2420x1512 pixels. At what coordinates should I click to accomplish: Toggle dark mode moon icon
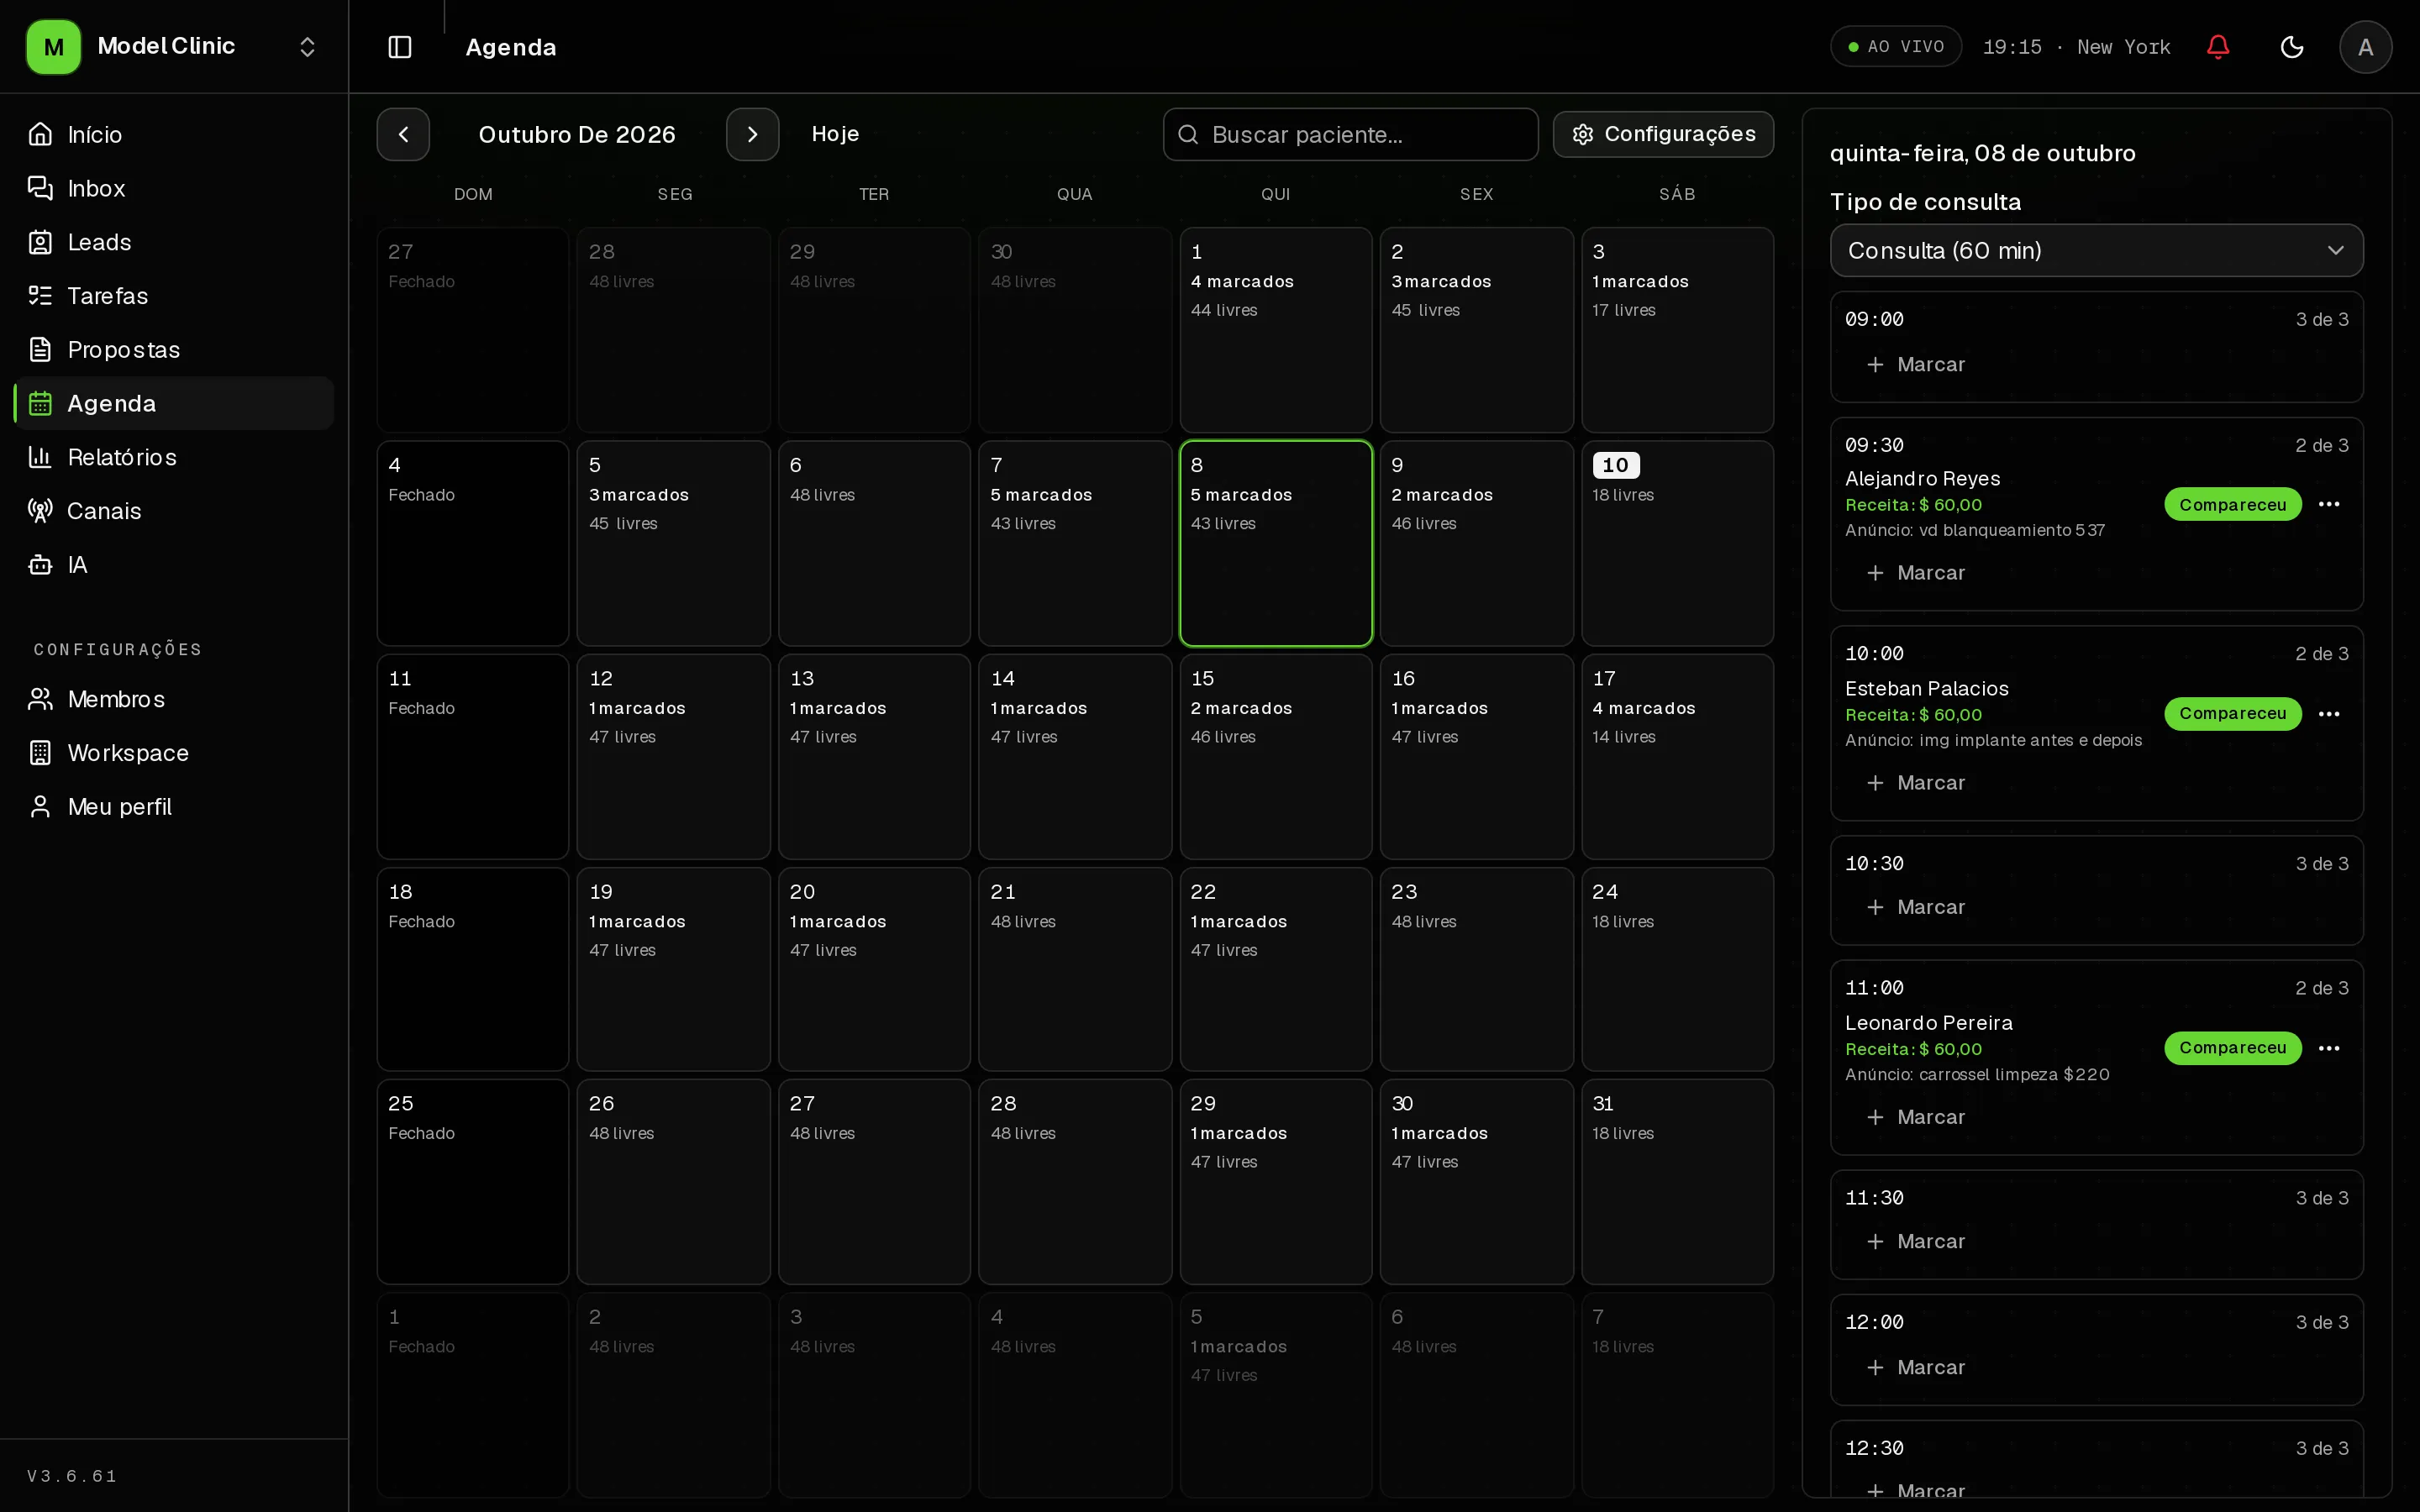point(2292,47)
